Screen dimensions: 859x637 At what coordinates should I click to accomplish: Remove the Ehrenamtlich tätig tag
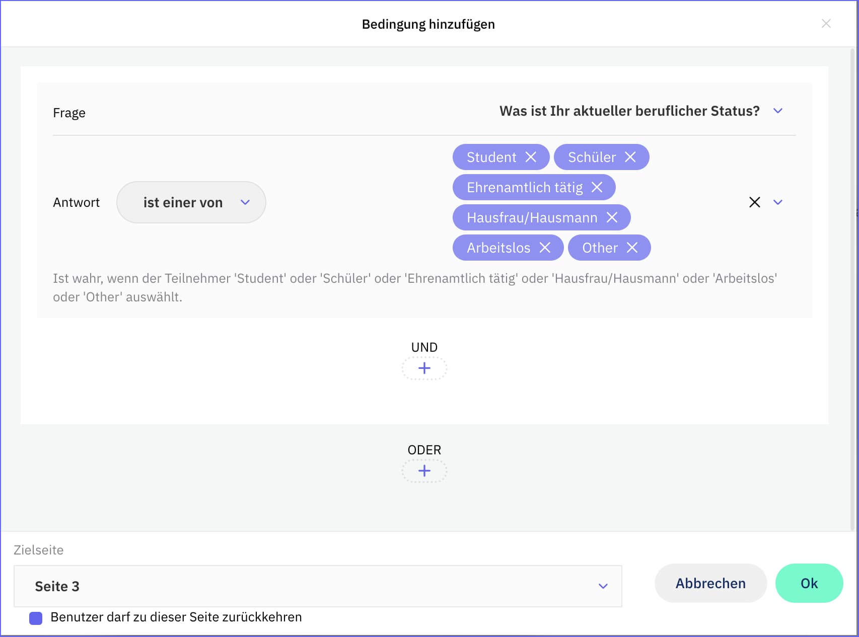[x=597, y=187]
